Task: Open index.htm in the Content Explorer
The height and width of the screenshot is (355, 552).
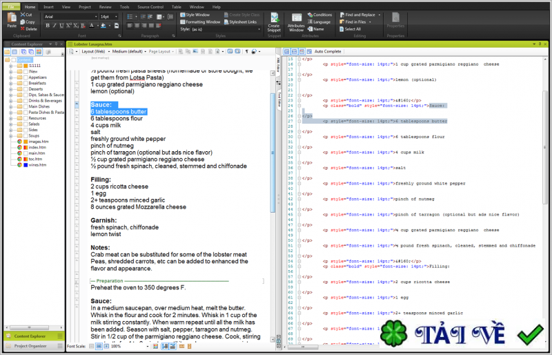Action: pyautogui.click(x=36, y=148)
